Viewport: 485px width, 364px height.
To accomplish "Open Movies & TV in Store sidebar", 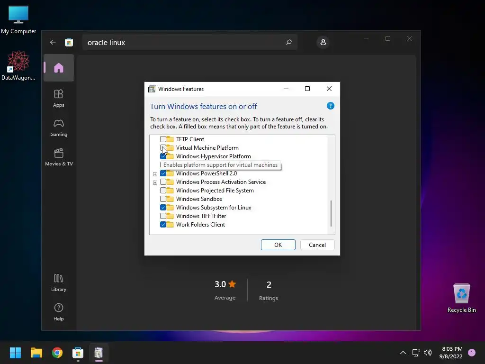I will coord(59,157).
